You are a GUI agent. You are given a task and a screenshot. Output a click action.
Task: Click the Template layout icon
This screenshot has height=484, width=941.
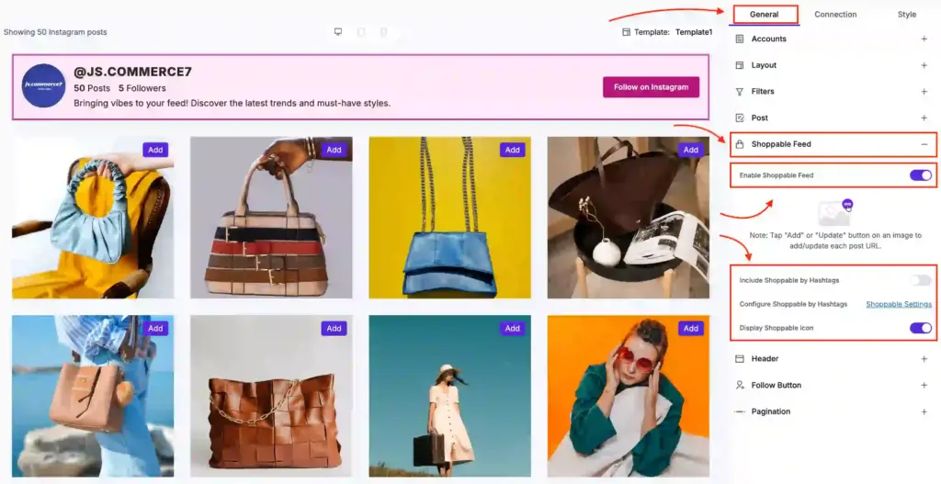627,32
